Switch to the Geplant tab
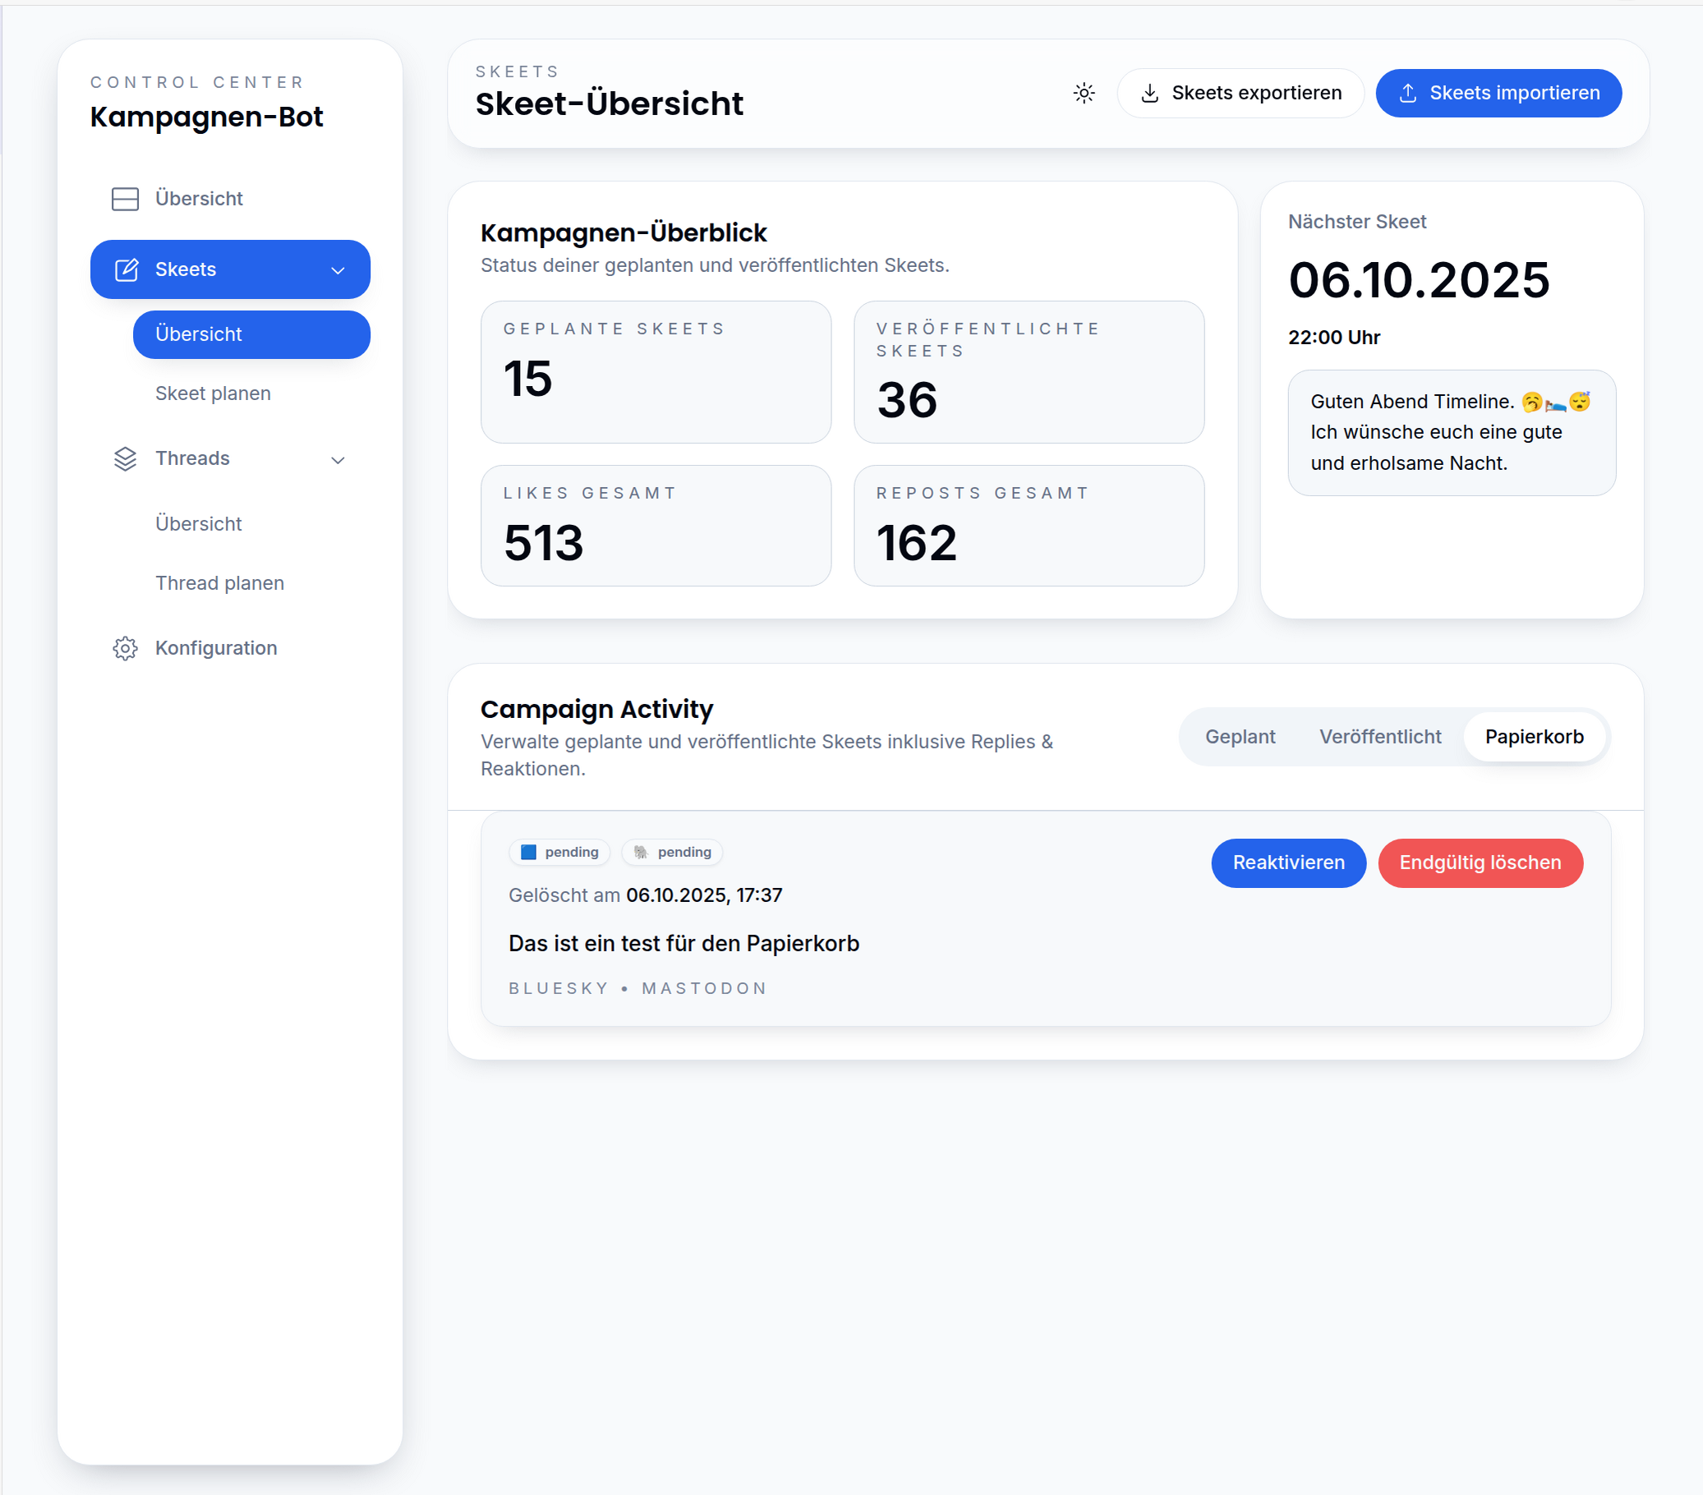The height and width of the screenshot is (1495, 1703). coord(1239,736)
